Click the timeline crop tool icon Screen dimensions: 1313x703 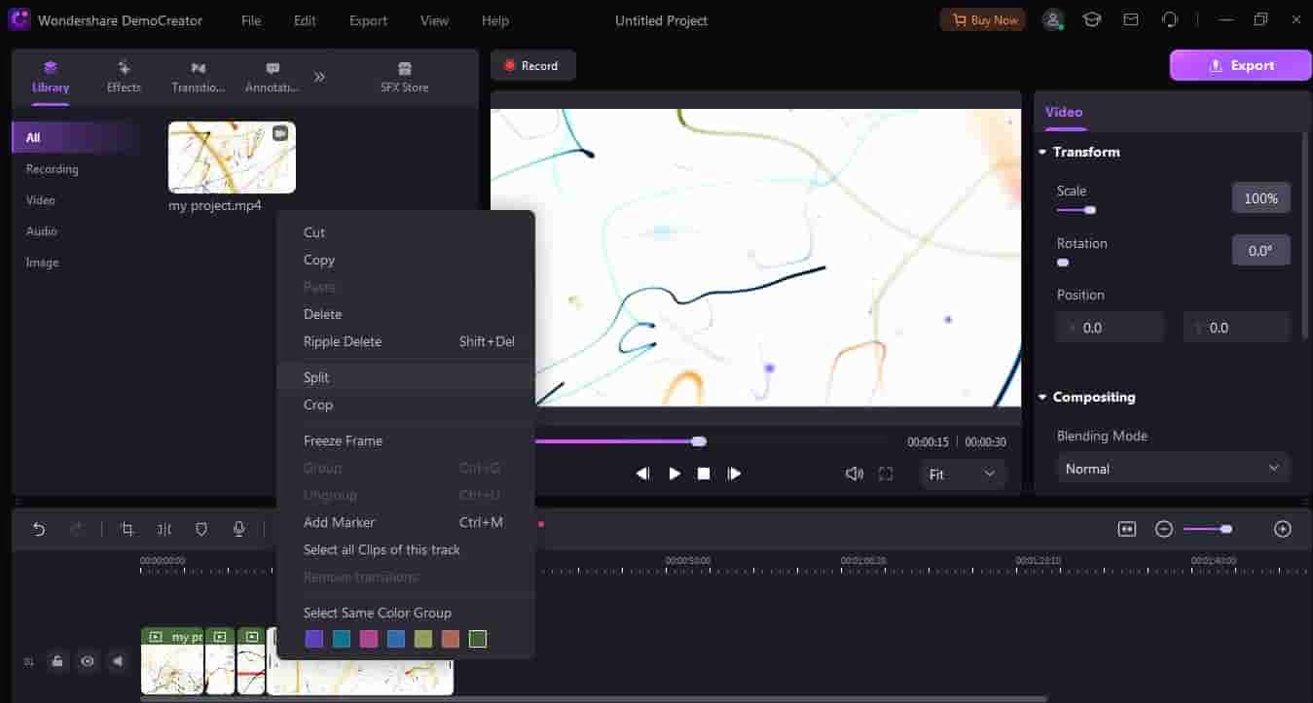pyautogui.click(x=127, y=529)
